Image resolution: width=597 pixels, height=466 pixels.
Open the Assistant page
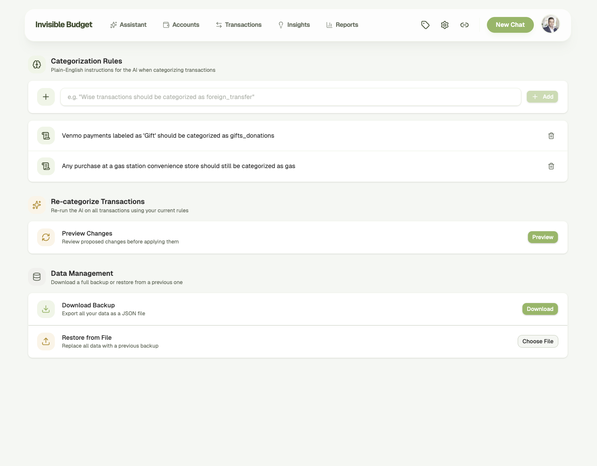(x=129, y=24)
